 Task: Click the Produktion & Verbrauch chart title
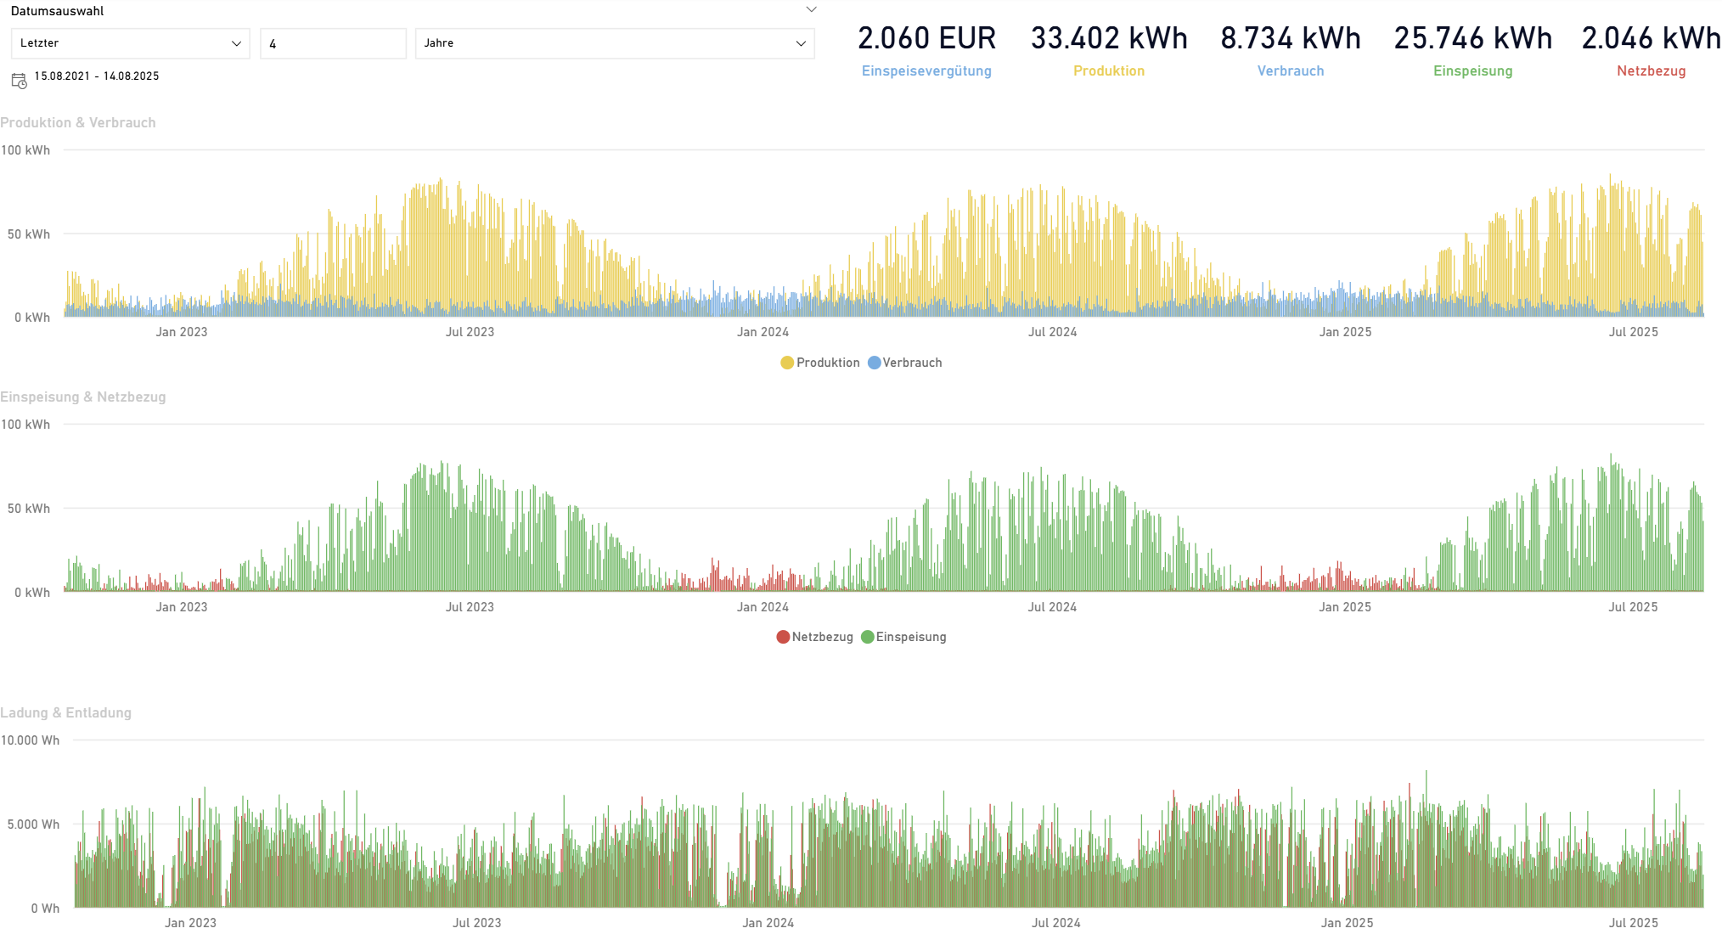78,122
